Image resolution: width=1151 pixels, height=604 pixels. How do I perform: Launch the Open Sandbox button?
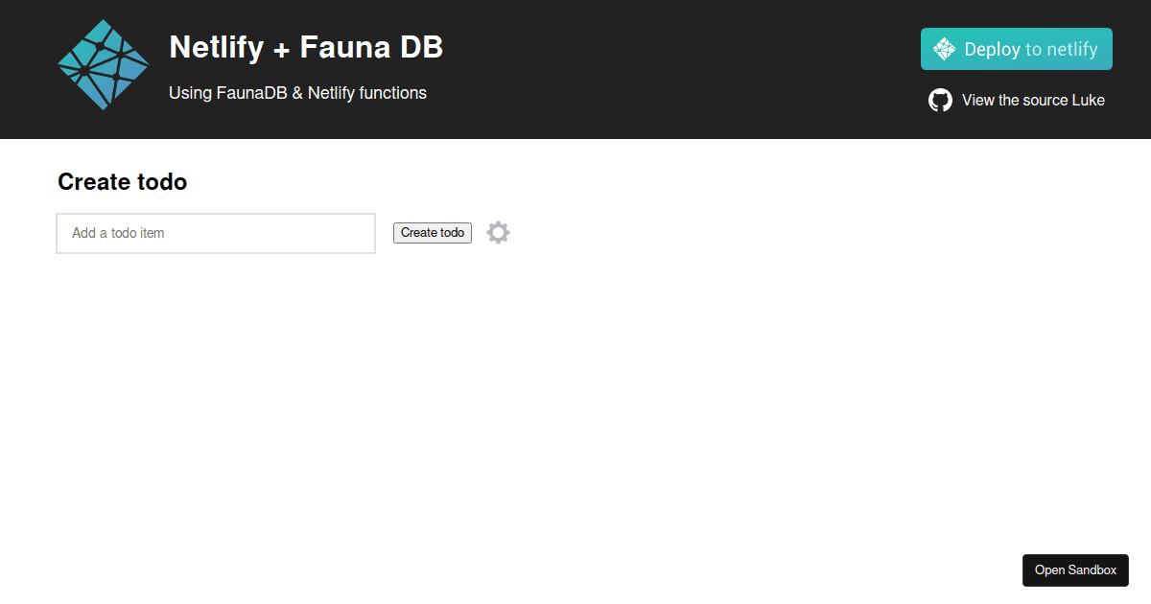[1075, 569]
